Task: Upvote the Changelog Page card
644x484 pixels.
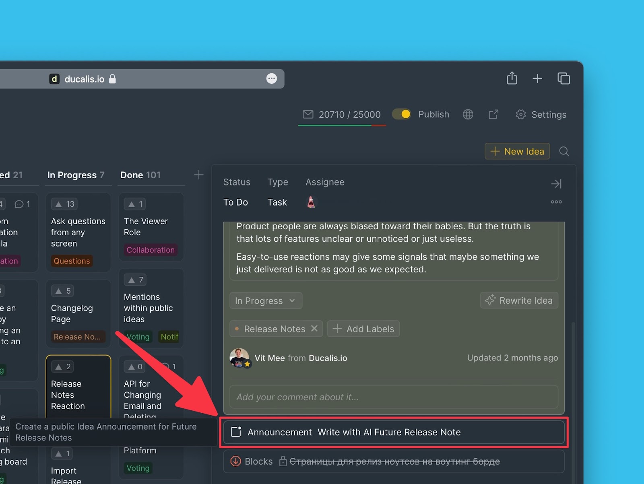Action: pos(64,291)
